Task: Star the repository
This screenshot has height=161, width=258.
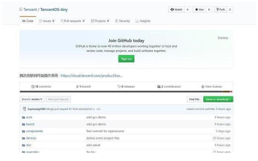Action: tap(200, 9)
